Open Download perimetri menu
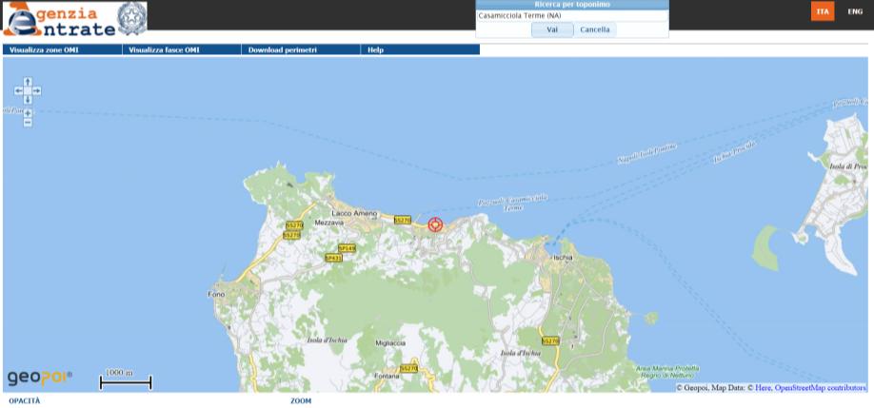Screen dimensions: 874x408 click(x=282, y=49)
